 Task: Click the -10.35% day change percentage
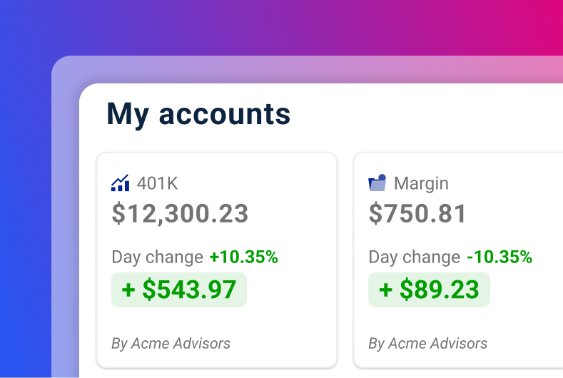pos(499,257)
